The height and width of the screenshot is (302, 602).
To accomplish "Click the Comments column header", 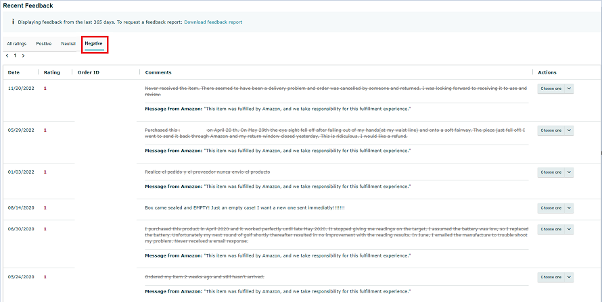I will click(158, 72).
